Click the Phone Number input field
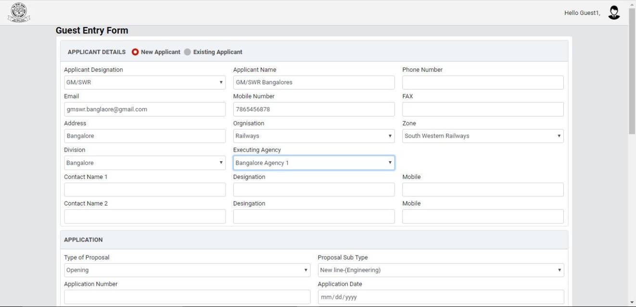 pos(483,82)
